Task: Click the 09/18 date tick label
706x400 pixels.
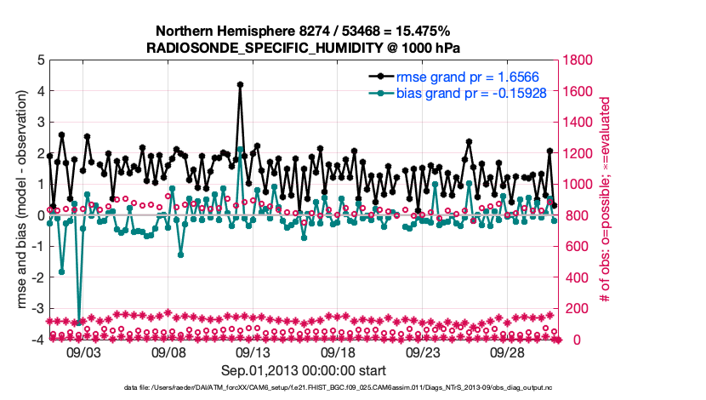Action: [339, 351]
